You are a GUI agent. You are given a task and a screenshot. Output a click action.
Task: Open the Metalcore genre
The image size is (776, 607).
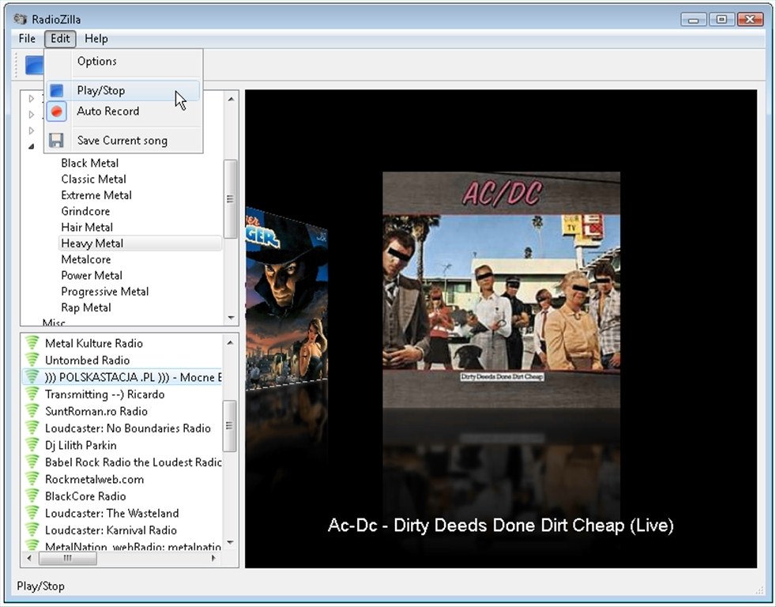86,259
